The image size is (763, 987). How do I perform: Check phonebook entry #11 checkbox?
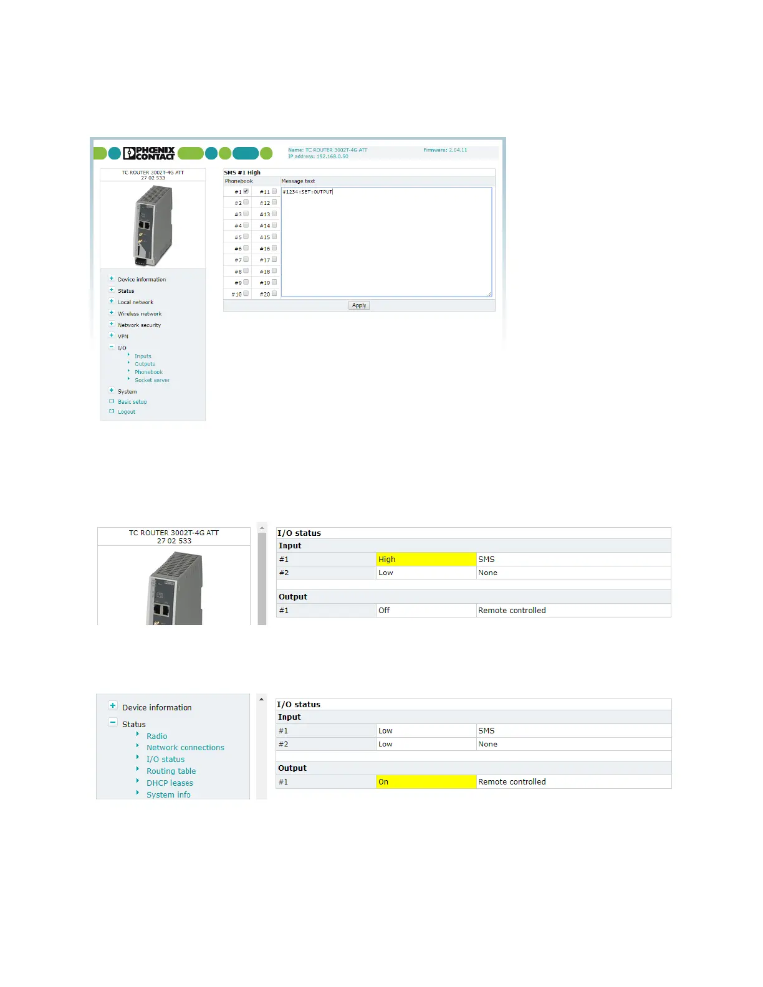[x=274, y=191]
